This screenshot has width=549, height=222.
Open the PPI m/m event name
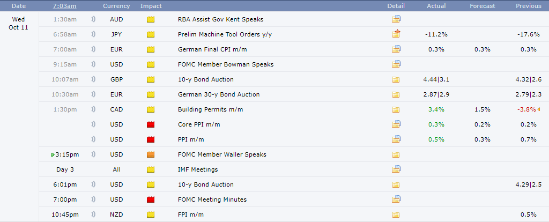pyautogui.click(x=191, y=139)
